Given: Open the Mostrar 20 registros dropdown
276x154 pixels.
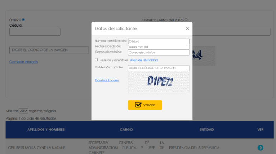Looking at the screenshot, I should point(23,111).
